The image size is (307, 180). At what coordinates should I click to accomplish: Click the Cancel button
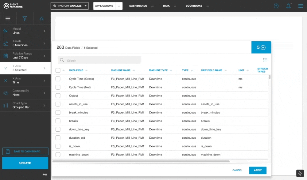click(237, 171)
